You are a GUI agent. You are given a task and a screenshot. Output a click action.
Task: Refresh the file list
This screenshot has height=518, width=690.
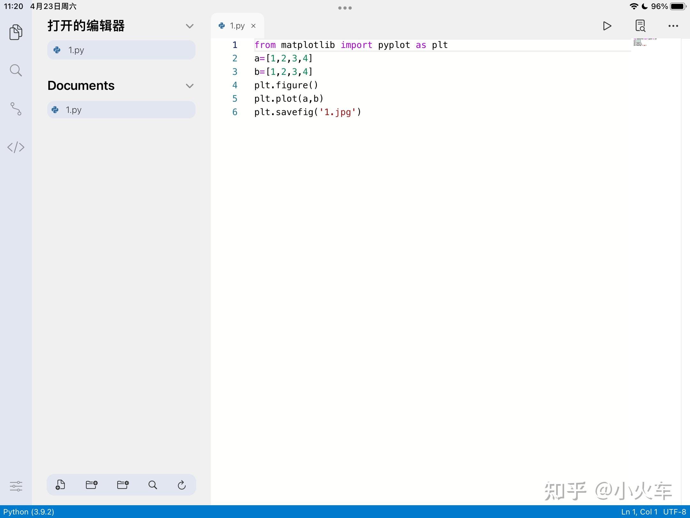(x=182, y=485)
